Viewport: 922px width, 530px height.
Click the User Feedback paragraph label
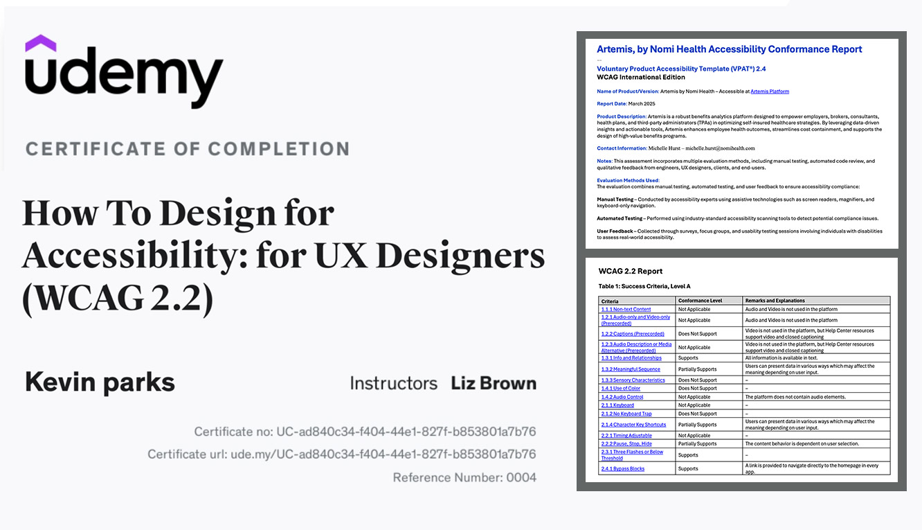point(617,231)
